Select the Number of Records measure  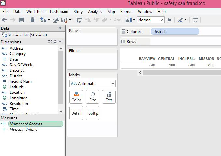[36, 124]
